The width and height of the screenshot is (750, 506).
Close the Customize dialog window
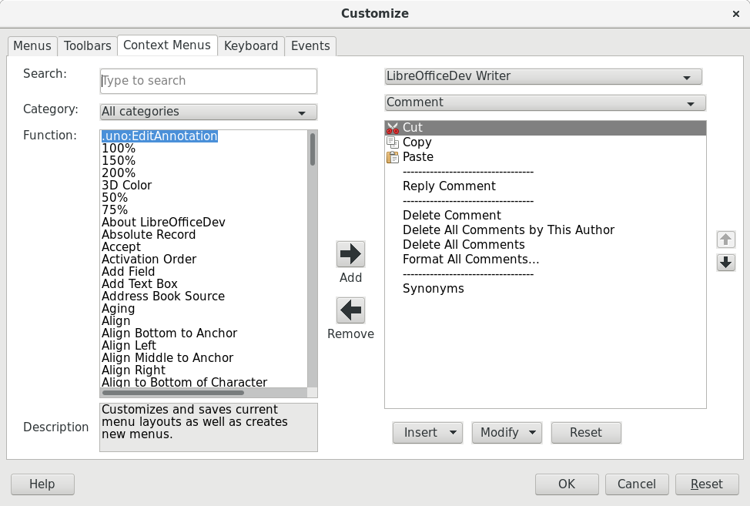[x=735, y=14]
